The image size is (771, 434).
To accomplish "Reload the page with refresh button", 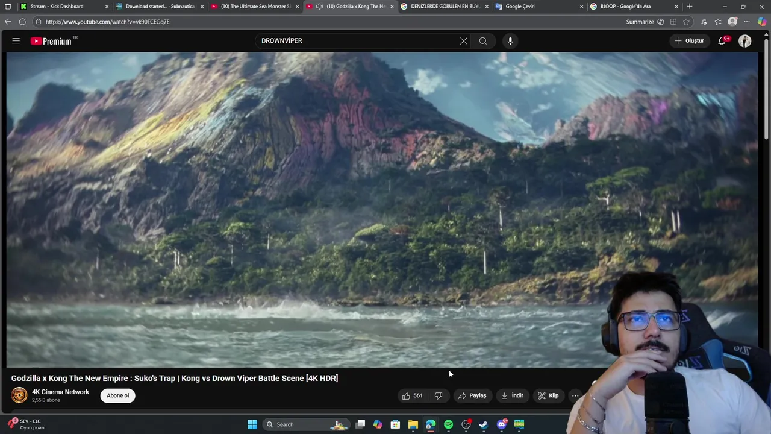I will point(22,22).
